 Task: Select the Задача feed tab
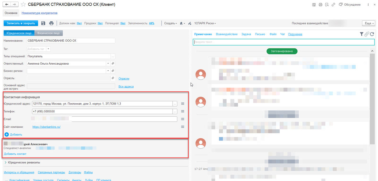[246, 34]
